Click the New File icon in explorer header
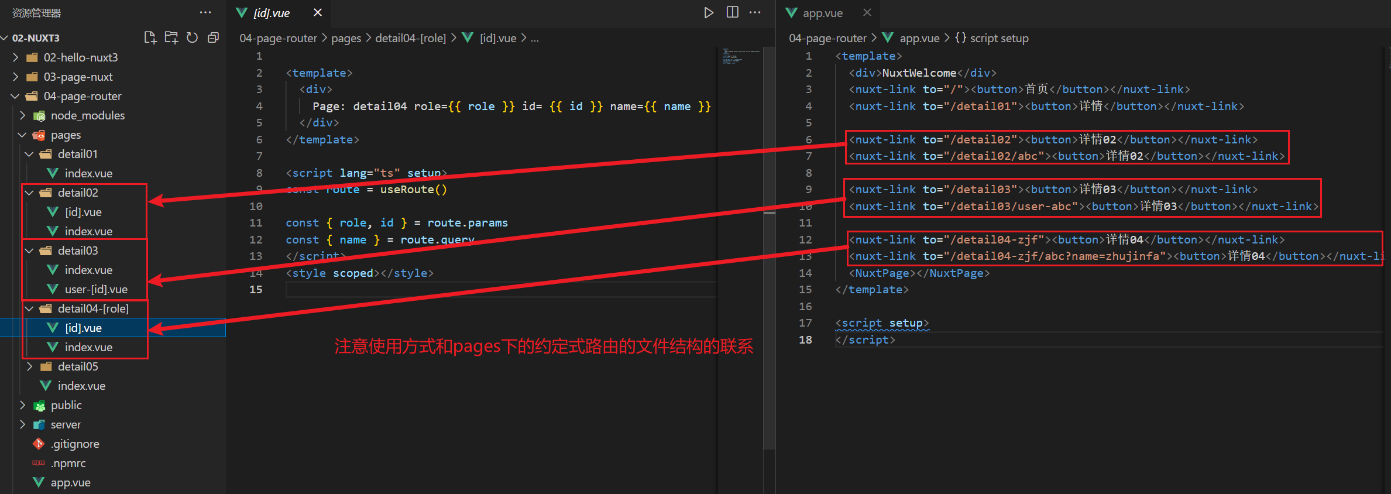This screenshot has height=494, width=1391. pyautogui.click(x=150, y=38)
